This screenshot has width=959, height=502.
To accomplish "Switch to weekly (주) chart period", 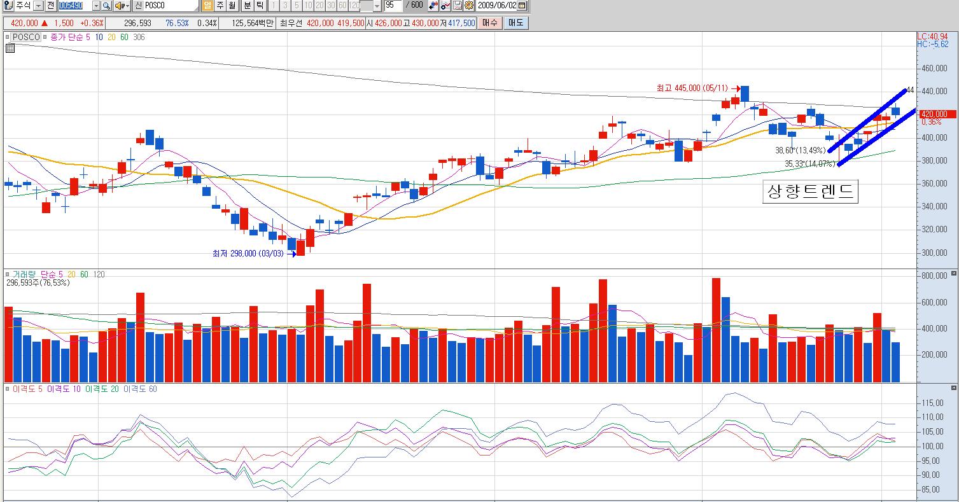I will 220,6.
